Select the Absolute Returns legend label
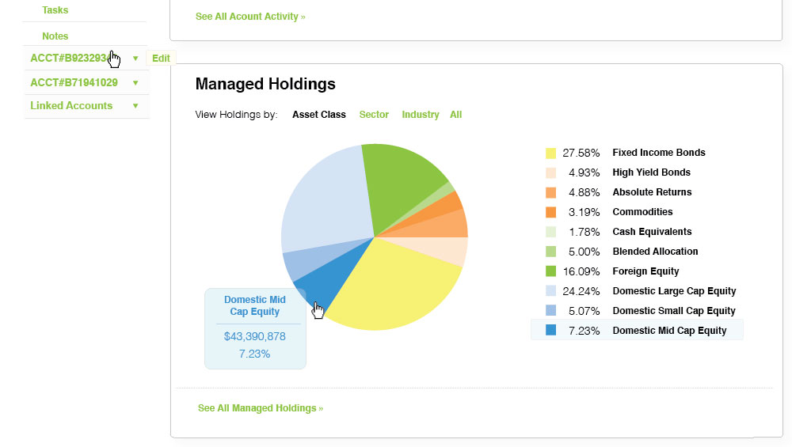The width and height of the screenshot is (792, 447). tap(652, 191)
